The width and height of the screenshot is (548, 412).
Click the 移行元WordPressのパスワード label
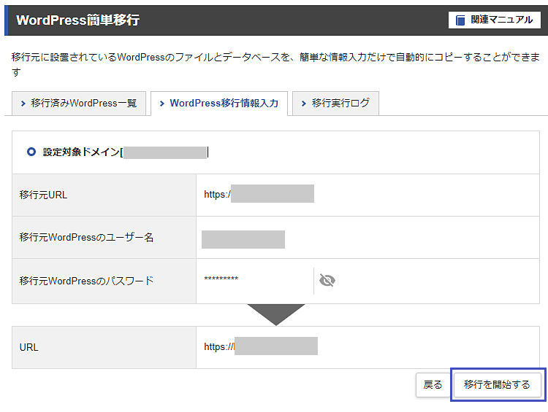point(86,281)
